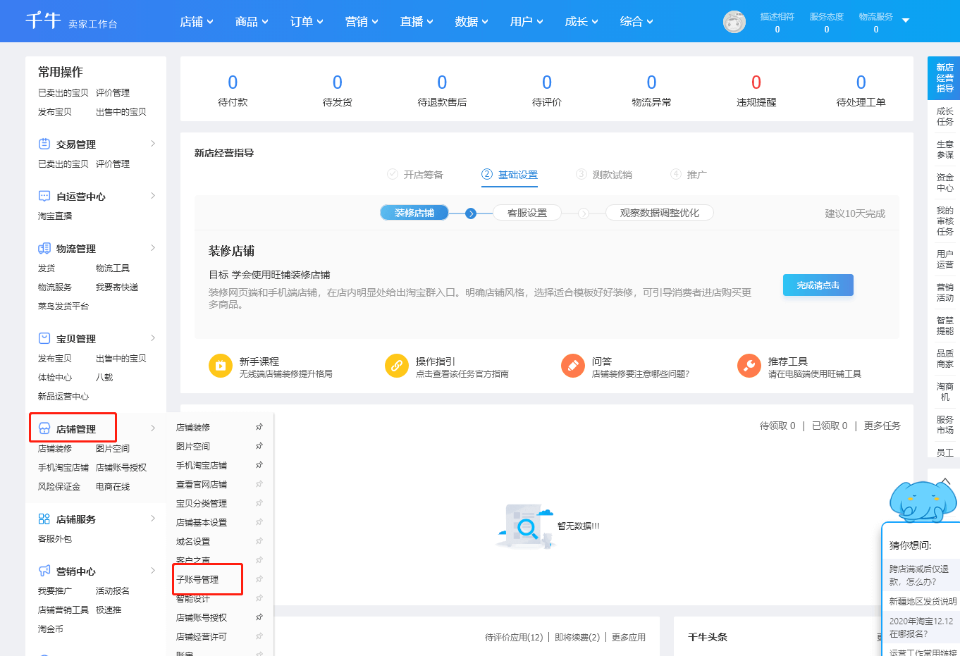Open the account dropdown arrow in header
Image resolution: width=960 pixels, height=656 pixels.
pyautogui.click(x=906, y=20)
